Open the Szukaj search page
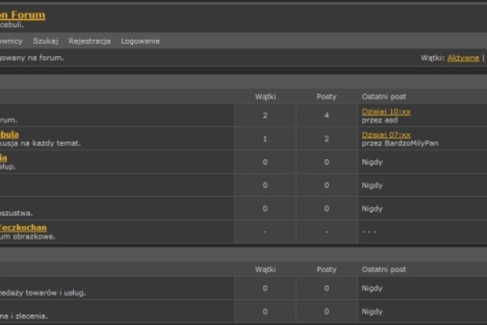The height and width of the screenshot is (325, 487). pyautogui.click(x=45, y=41)
